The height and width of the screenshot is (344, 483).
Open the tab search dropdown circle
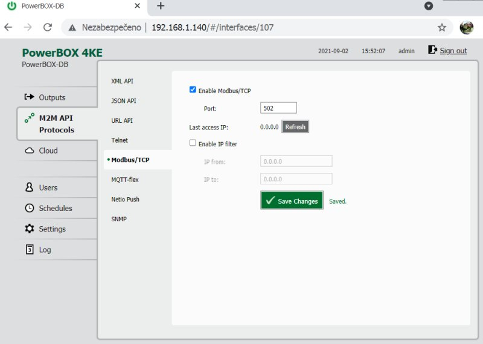429,6
